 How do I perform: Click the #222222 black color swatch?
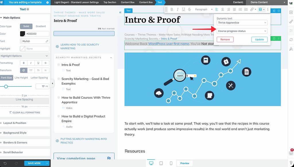pyautogui.click(x=22, y=34)
